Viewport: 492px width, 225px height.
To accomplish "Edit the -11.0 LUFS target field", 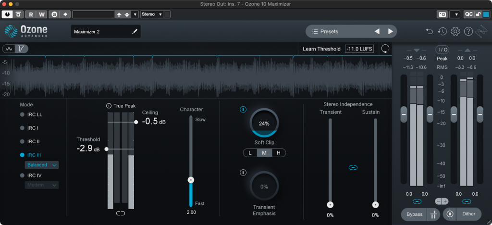I will coord(359,49).
